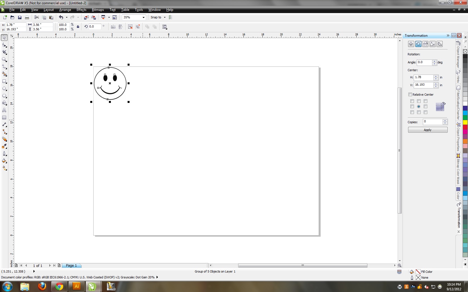Viewport: 468px width, 292px height.
Task: Open the File menu
Action: coord(12,10)
